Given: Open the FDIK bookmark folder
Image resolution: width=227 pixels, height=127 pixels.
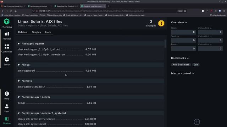Looking at the screenshot, I should pyautogui.click(x=43, y=15).
